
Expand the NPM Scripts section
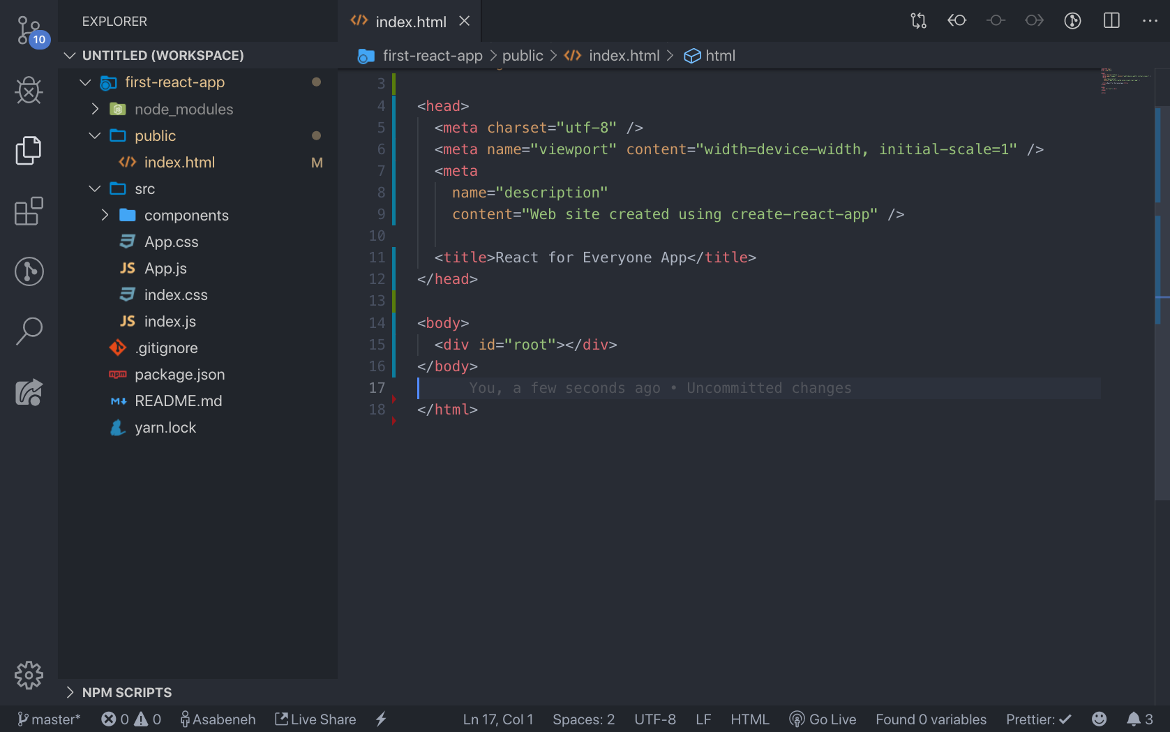pos(198,692)
